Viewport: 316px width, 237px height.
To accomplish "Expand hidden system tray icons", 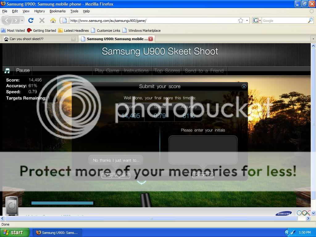I will (x=287, y=233).
